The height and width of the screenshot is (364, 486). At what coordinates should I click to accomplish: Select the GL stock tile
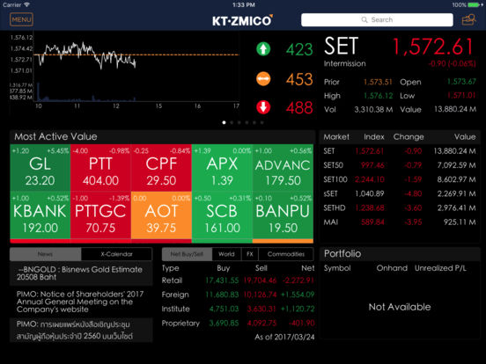click(x=40, y=168)
